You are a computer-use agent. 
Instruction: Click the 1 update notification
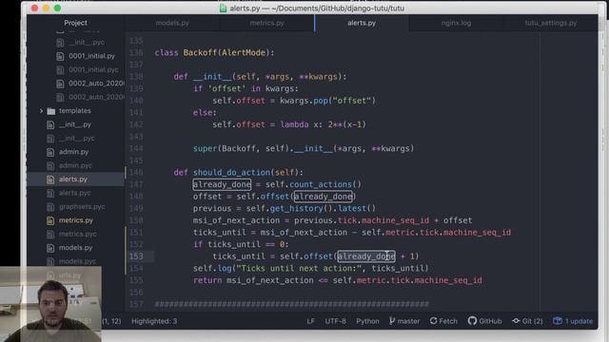[x=579, y=321]
